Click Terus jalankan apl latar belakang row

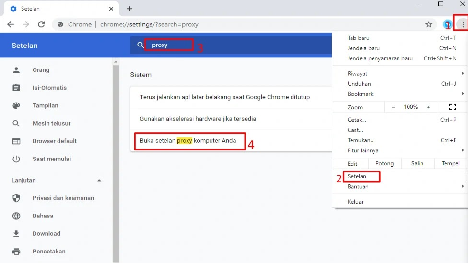[231, 97]
